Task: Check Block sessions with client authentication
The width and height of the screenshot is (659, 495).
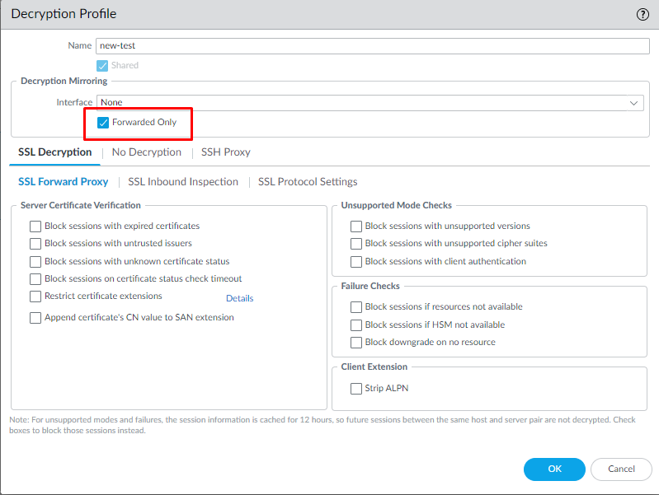Action: coord(356,262)
